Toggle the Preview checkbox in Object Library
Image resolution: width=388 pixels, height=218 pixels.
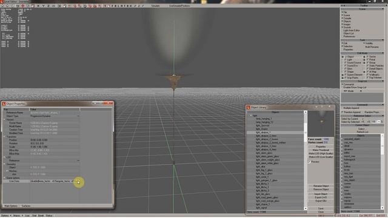(309, 162)
